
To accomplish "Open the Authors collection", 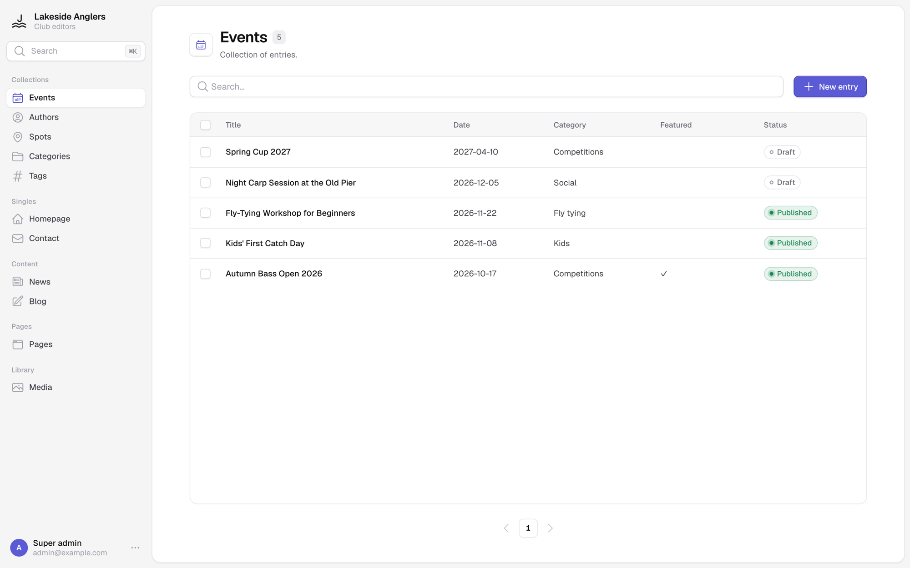I will pos(76,117).
